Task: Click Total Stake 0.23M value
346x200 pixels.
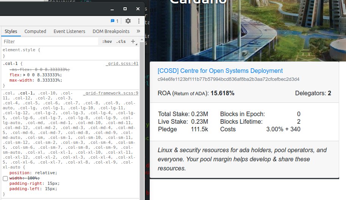Action: [199, 114]
